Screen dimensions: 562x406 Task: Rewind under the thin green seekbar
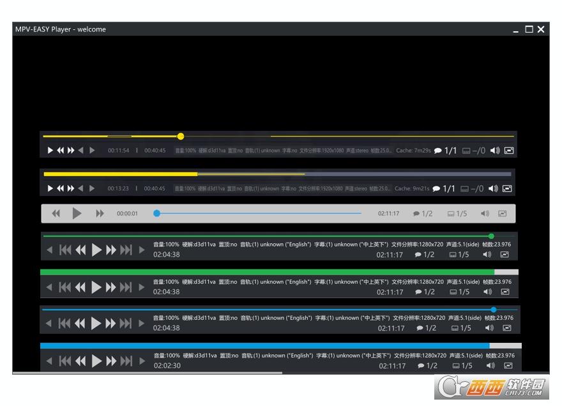tap(81, 250)
